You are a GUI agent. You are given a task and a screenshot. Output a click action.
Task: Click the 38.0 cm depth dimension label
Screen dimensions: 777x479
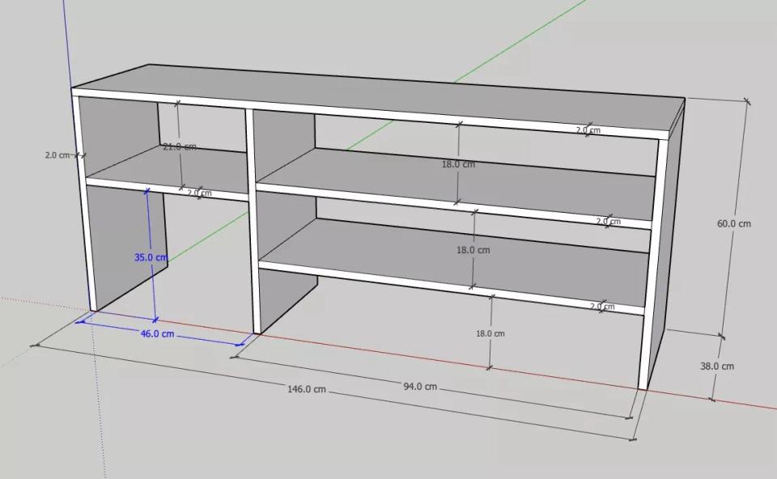717,366
